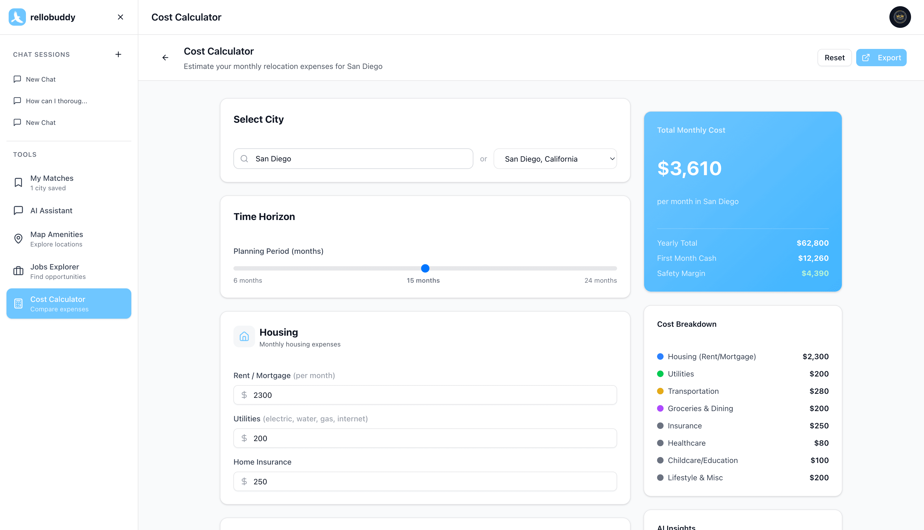Click the back arrow near Cost Calculator heading

tap(165, 58)
